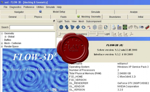The width and height of the screenshot is (150, 92).
Task: Switch to the Model Setup tab
Action: [x=57, y=12]
